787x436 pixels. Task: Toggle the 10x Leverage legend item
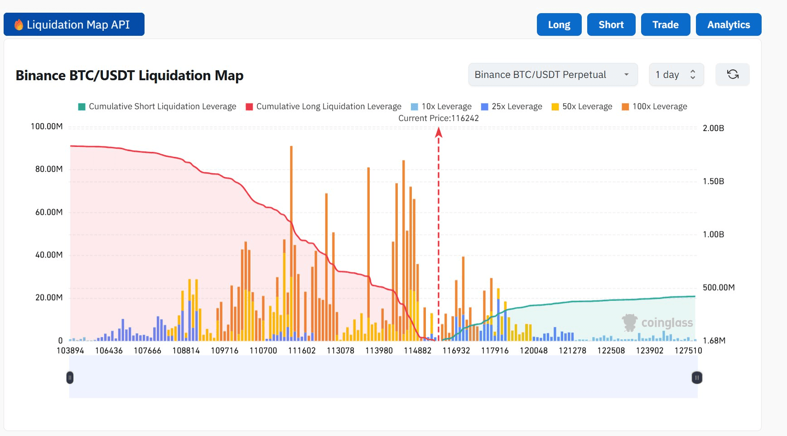point(441,107)
